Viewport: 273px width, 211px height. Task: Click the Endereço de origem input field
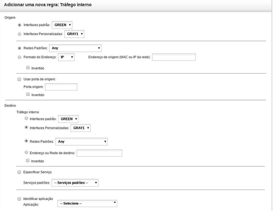[x=174, y=57]
